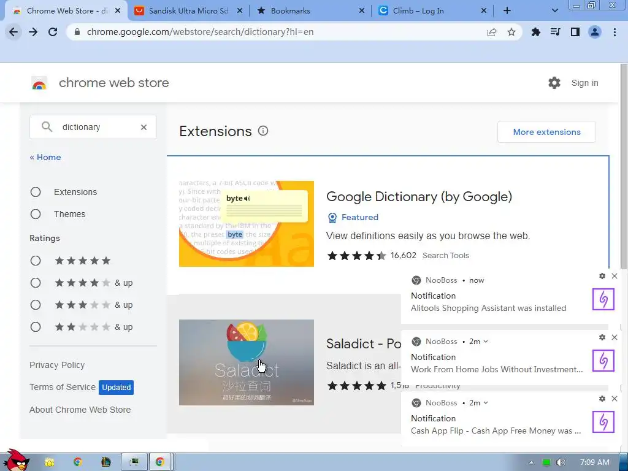Select the three stars & up filter

pos(36,305)
